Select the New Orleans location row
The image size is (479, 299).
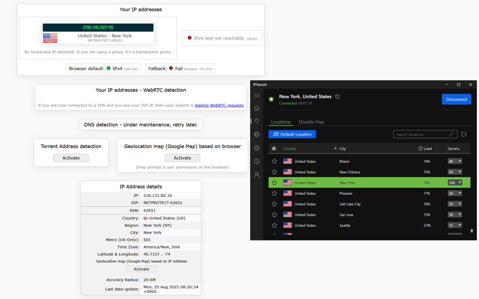(x=370, y=172)
